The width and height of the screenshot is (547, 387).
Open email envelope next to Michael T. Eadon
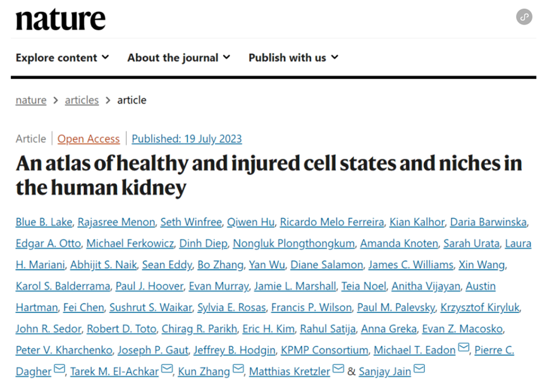pos(464,347)
